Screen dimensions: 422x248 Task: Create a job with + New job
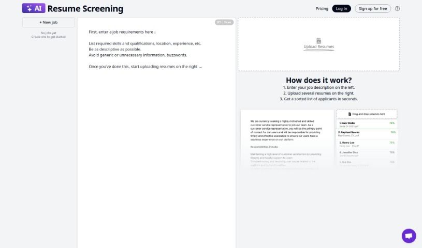[x=49, y=22]
